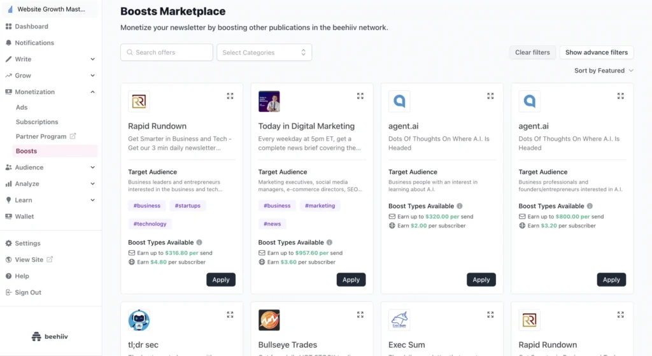Image resolution: width=652 pixels, height=356 pixels.
Task: Open the Help page link
Action: pyautogui.click(x=22, y=276)
